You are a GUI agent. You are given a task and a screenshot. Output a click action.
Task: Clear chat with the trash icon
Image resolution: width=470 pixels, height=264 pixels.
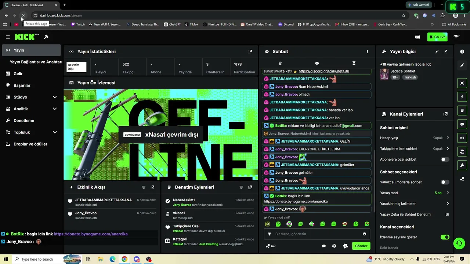[280, 63]
